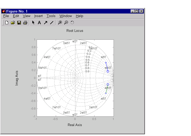
Task: Expand the Insert menu
Action: (38, 16)
